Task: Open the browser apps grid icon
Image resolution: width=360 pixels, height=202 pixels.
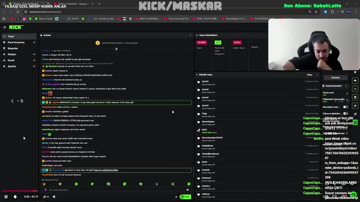Action: tap(4, 19)
